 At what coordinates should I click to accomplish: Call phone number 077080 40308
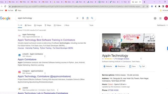[x=113, y=90]
